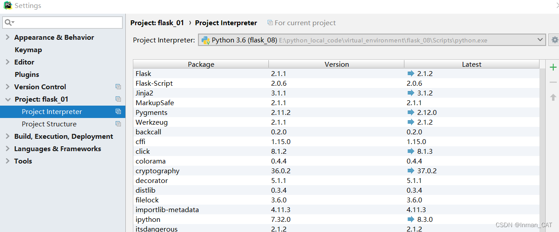This screenshot has width=559, height=232.
Task: Click the search magnifier icon in settings
Action: [9, 23]
